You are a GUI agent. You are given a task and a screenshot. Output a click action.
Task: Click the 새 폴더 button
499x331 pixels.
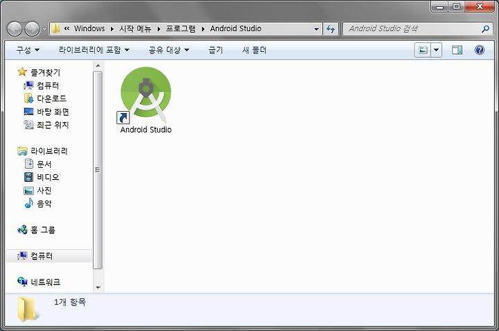(x=254, y=50)
